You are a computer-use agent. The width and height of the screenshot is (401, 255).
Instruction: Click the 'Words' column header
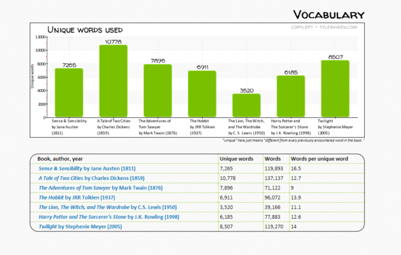click(x=273, y=159)
